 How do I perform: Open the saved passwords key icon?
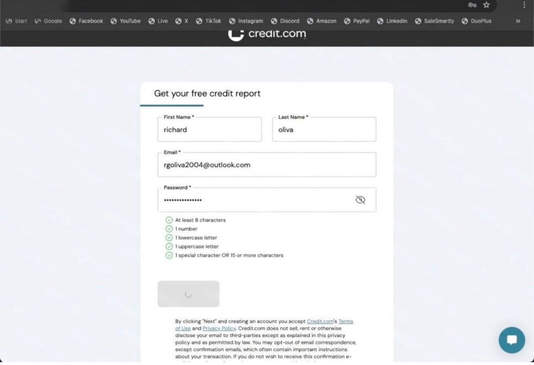point(472,5)
